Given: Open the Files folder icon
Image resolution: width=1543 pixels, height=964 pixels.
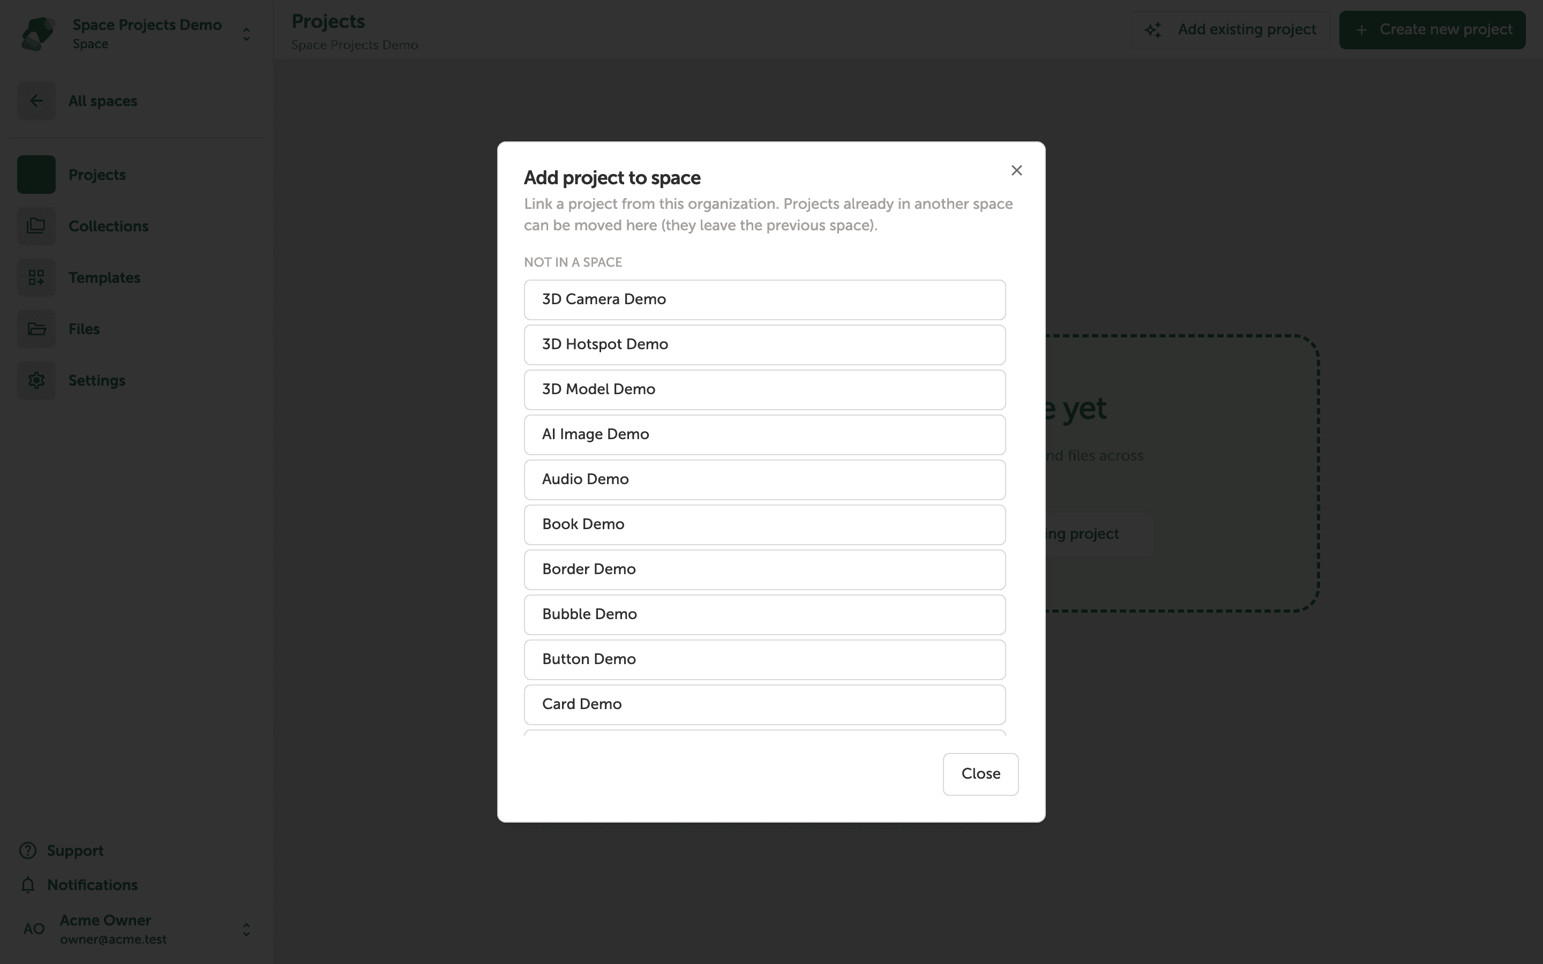Looking at the screenshot, I should 36,329.
